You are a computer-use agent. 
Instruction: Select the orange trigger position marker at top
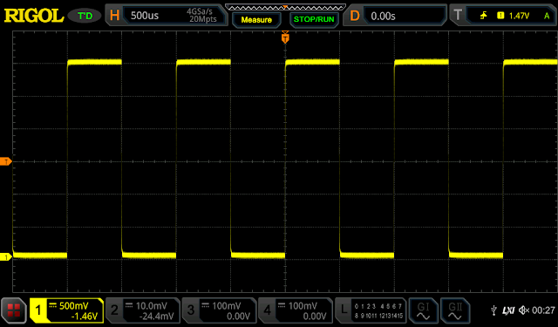pos(285,37)
